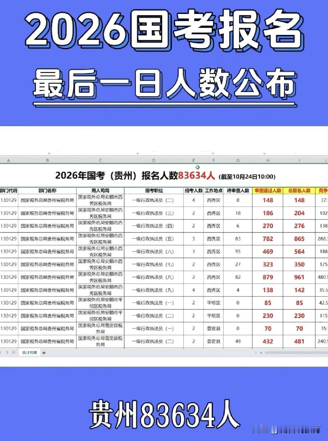Click the next-sheet navigation arrow

[7, 352]
